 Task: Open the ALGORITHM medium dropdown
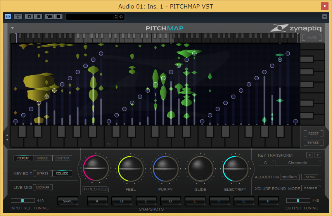pyautogui.click(x=290, y=177)
